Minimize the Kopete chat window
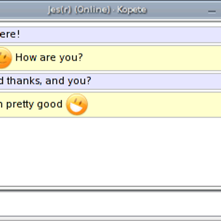The width and height of the screenshot is (221, 221). 212,12
